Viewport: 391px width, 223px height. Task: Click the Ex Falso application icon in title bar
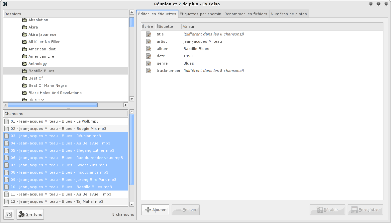point(5,4)
